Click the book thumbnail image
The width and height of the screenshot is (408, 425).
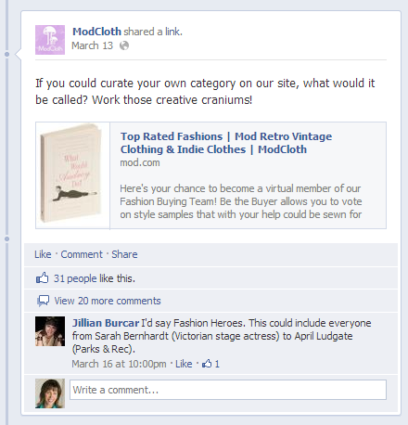[x=73, y=175]
